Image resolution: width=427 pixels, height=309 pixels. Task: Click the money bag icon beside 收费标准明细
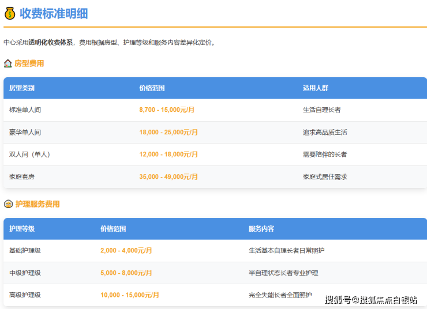(10, 13)
